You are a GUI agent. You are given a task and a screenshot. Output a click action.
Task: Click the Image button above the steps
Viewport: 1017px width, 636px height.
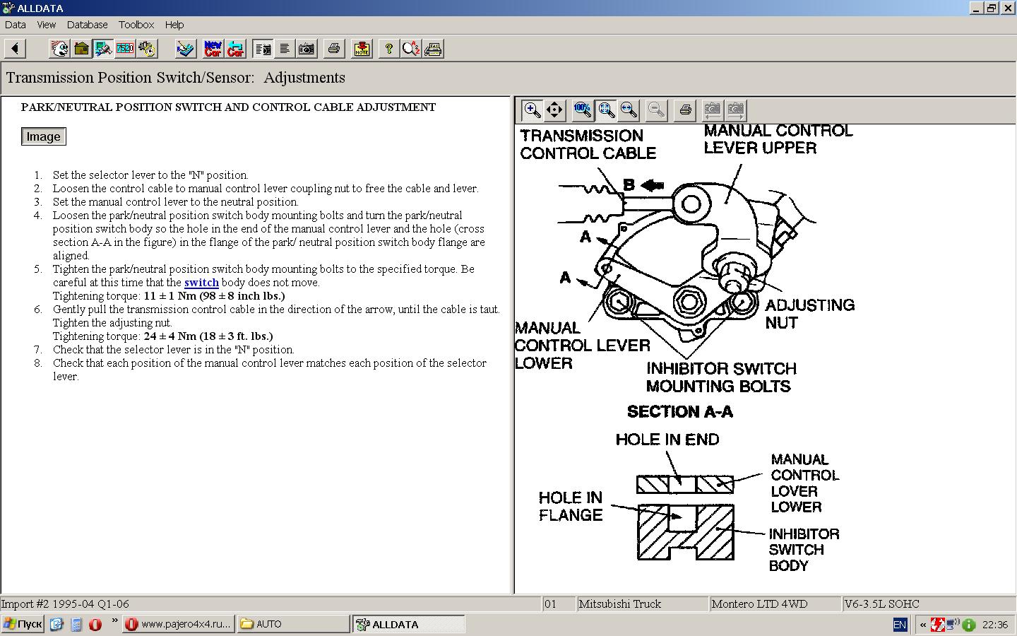tap(44, 136)
